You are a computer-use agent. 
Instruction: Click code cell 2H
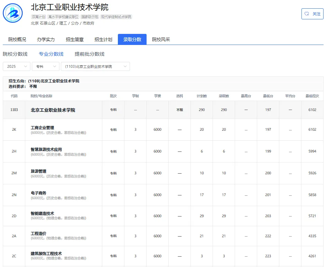click(x=14, y=151)
